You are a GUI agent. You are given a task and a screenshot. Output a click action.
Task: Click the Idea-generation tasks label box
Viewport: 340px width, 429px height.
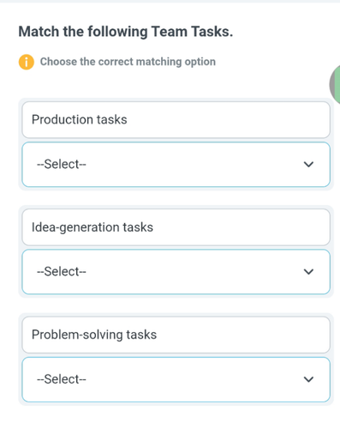176,227
